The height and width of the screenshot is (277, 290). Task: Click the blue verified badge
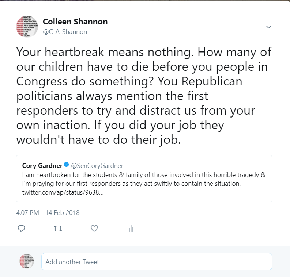tap(67, 166)
